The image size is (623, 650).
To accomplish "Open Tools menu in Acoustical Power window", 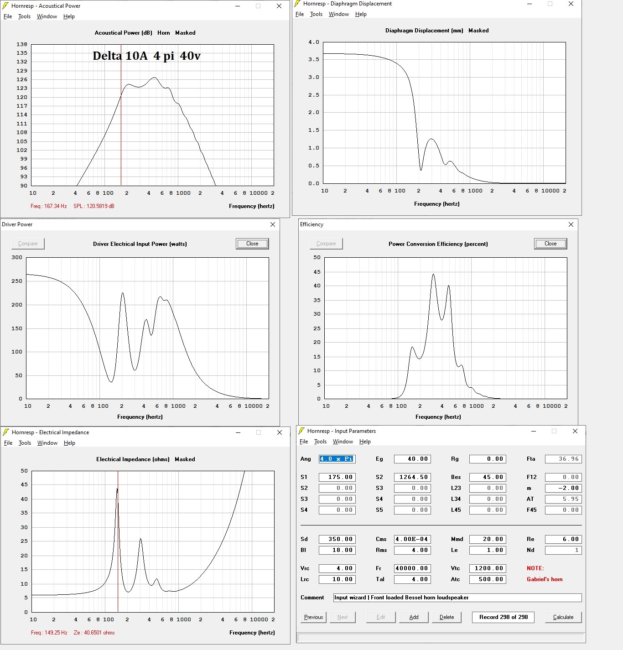I will [24, 16].
